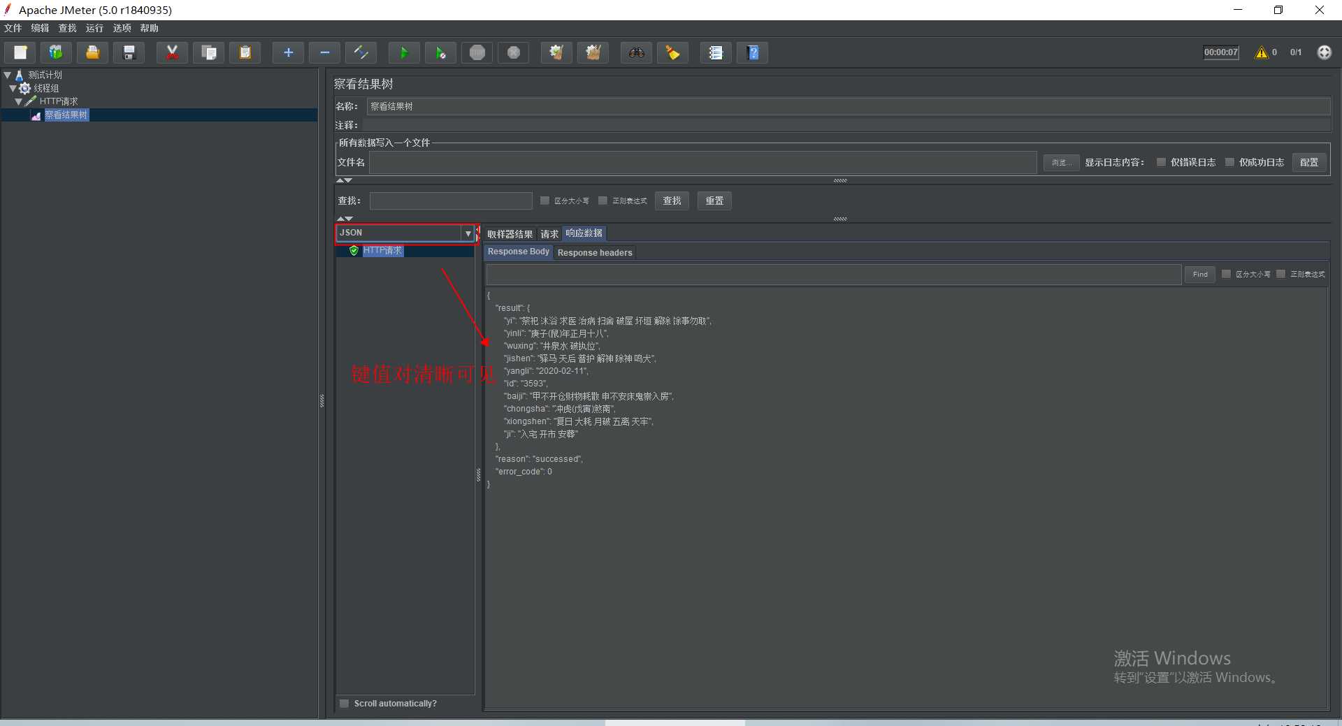Viewport: 1342px width, 726px height.
Task: Click the 注释 comment field
Action: [x=846, y=125]
